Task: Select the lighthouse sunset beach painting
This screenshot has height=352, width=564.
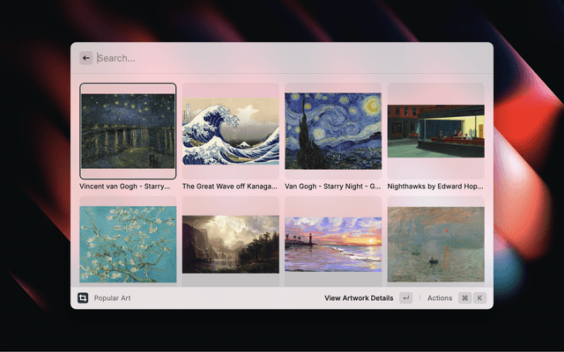Action: [x=333, y=244]
